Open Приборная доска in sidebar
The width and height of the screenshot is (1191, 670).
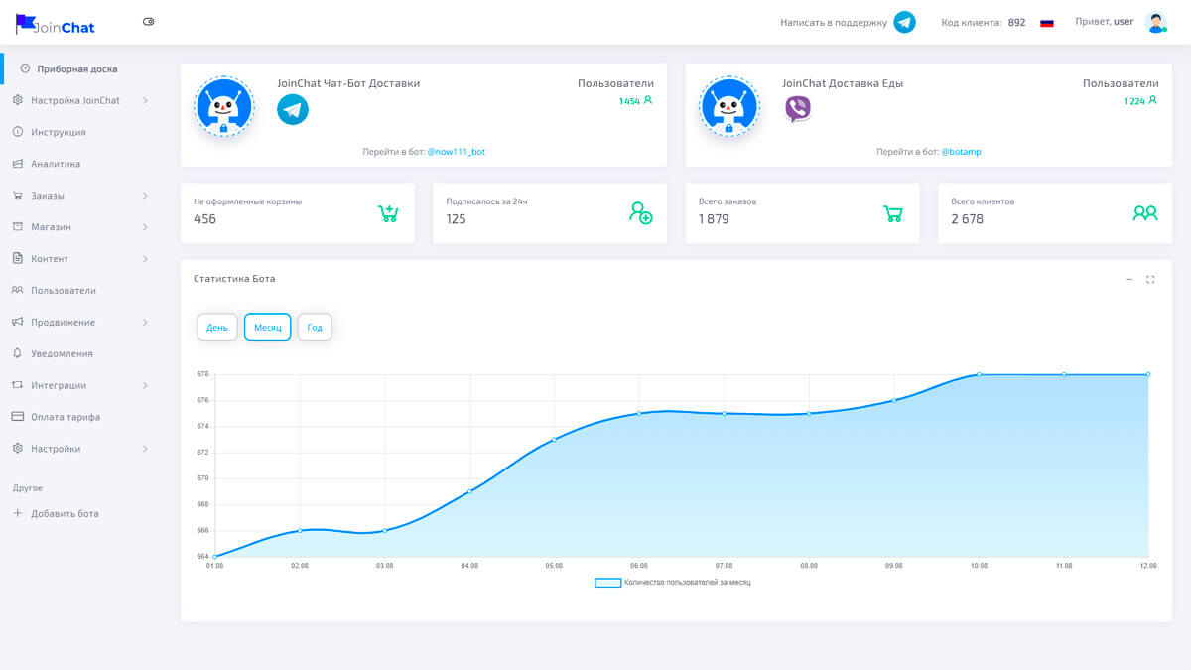(77, 69)
